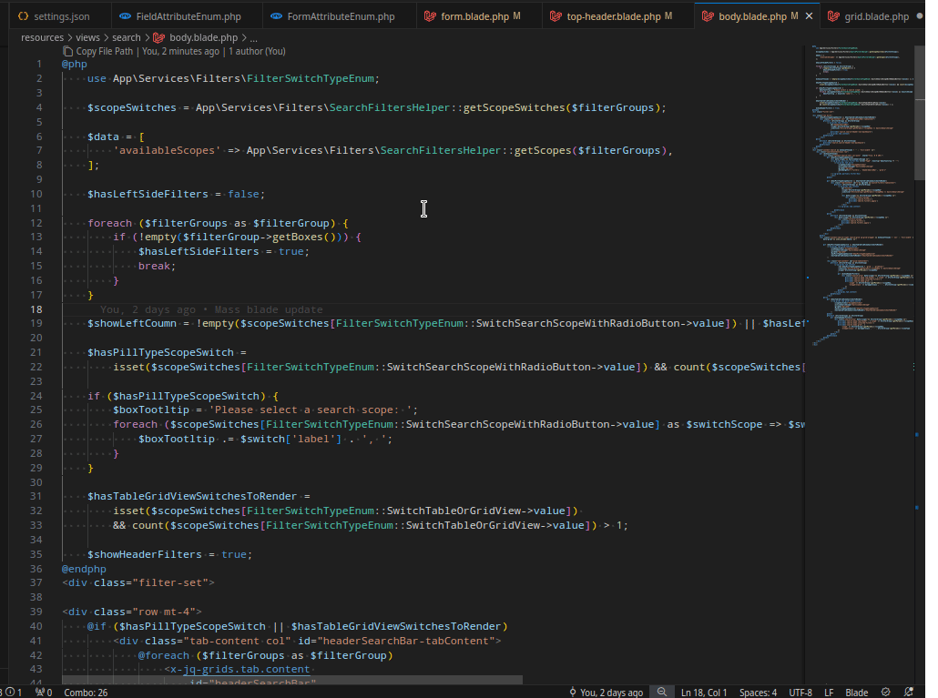Viewport: 938px width, 698px height.
Task: Expand the 'views' breadcrumb segment
Action: coord(87,37)
